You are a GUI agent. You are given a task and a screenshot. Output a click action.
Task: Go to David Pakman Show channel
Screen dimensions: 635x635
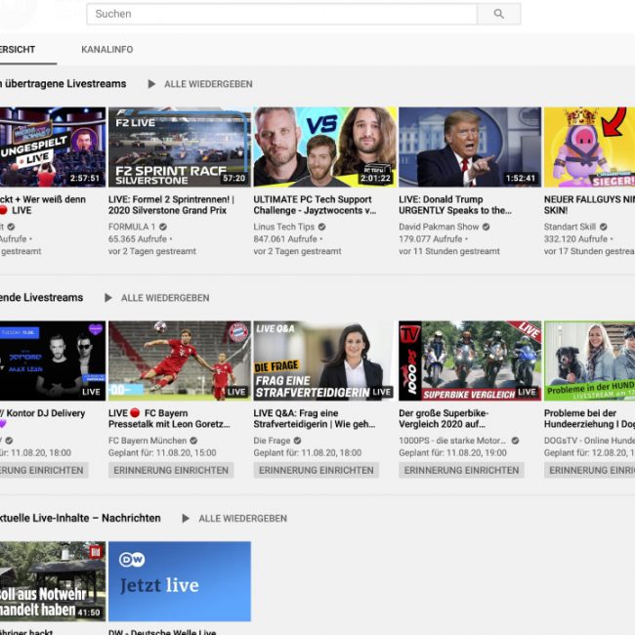pyautogui.click(x=439, y=227)
